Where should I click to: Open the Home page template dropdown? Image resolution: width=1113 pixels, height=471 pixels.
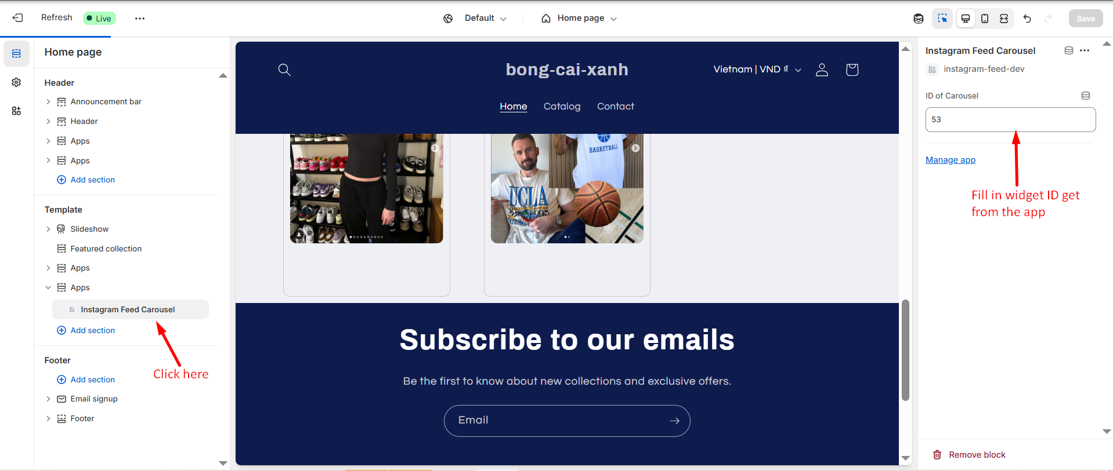pos(579,19)
